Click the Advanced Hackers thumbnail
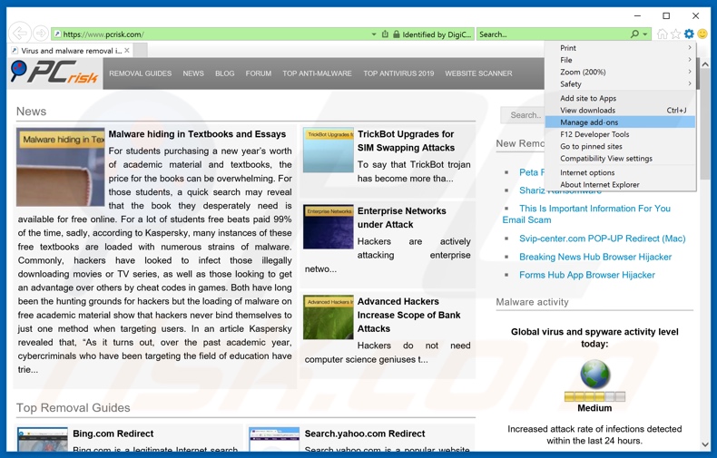The width and height of the screenshot is (717, 458). point(329,317)
